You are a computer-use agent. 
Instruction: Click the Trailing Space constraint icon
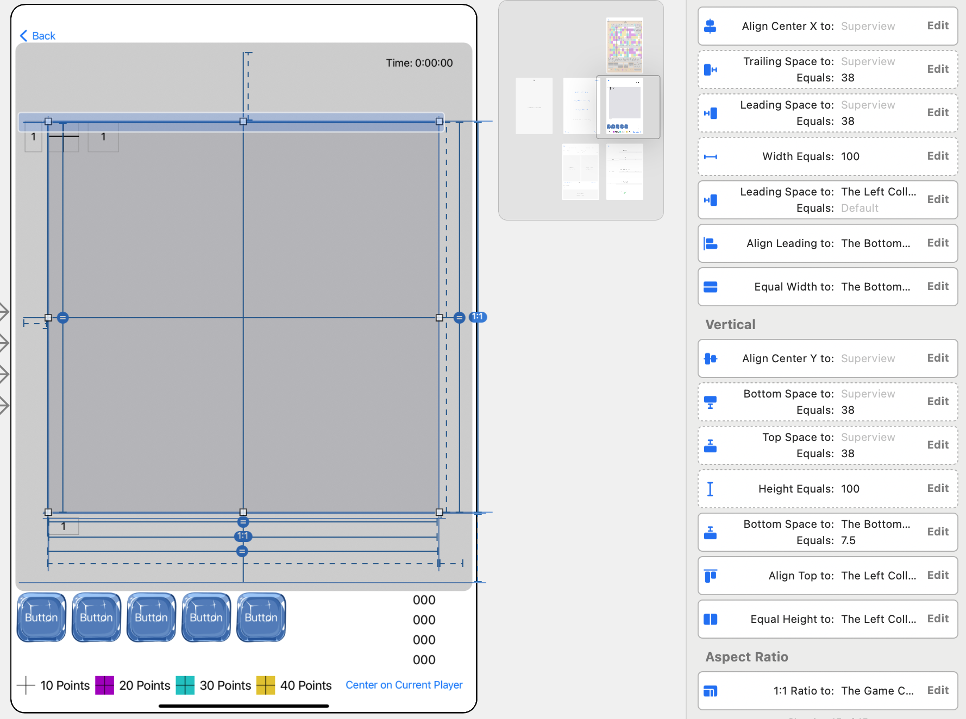click(710, 70)
